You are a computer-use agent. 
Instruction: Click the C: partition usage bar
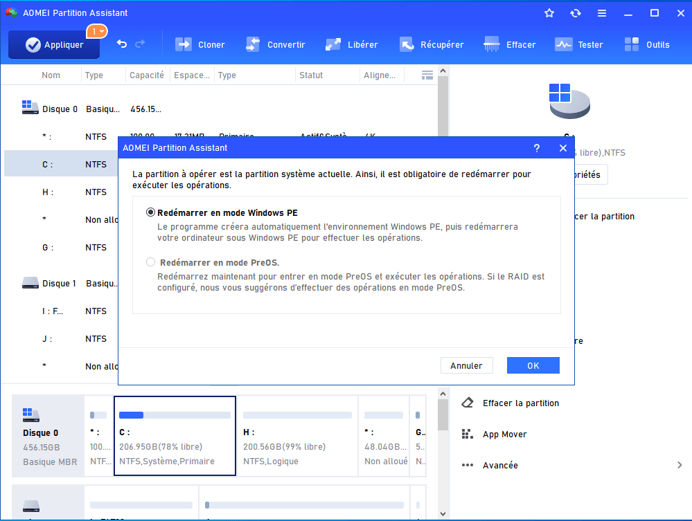[x=175, y=414]
